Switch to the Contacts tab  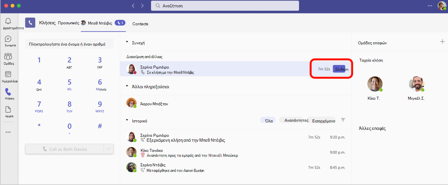point(140,24)
